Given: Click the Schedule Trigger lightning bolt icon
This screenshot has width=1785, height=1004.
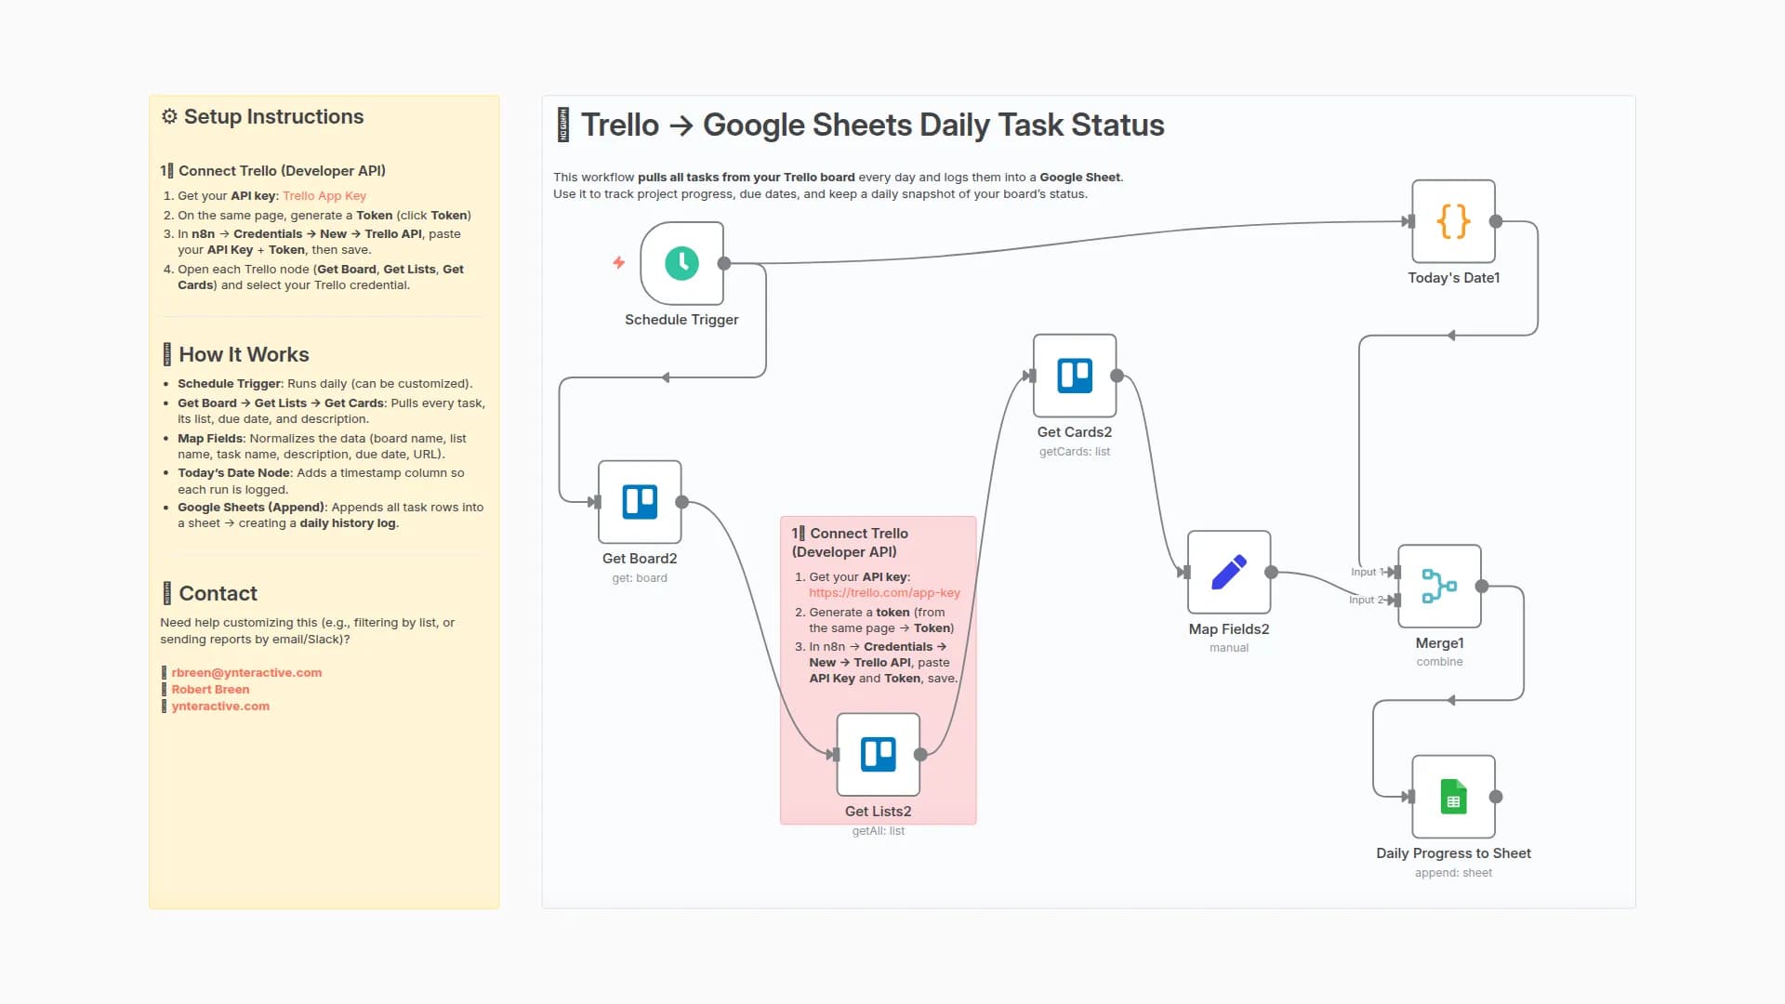Looking at the screenshot, I should 618,263.
